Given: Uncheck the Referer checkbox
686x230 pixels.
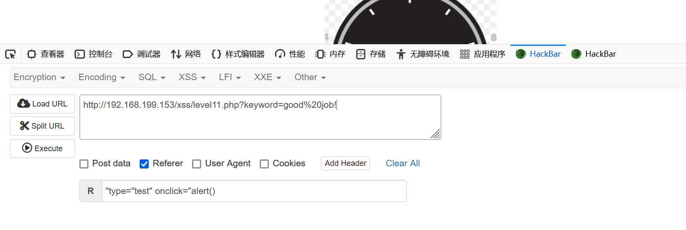Looking at the screenshot, I should click(x=144, y=164).
